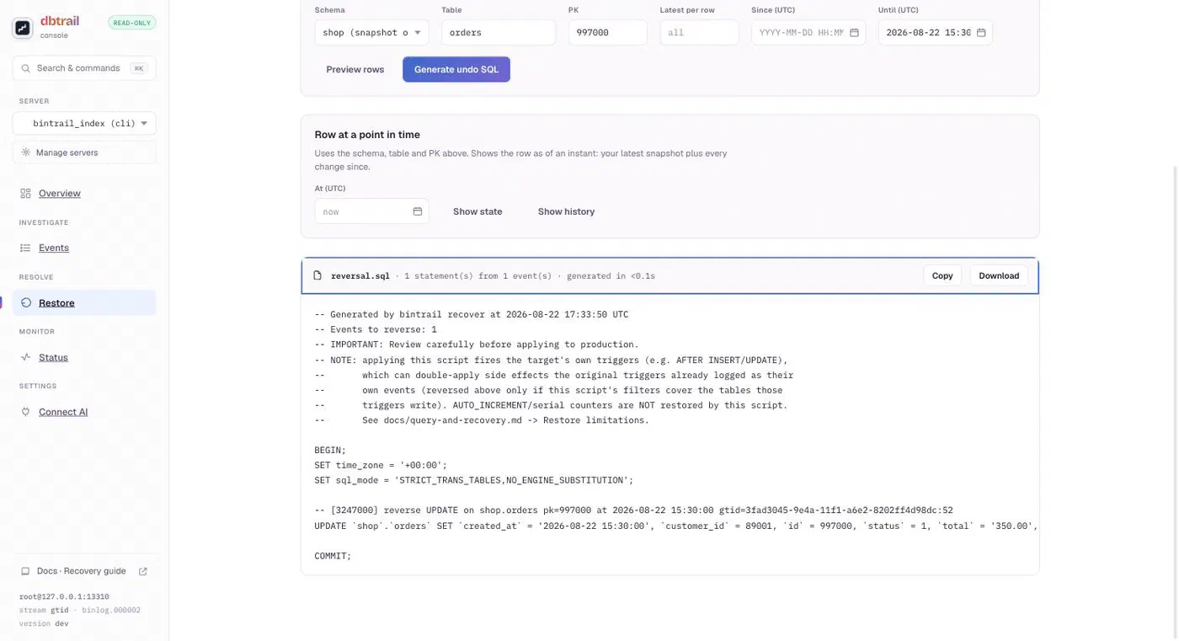
Task: Click the Events list icon
Action: coord(25,248)
